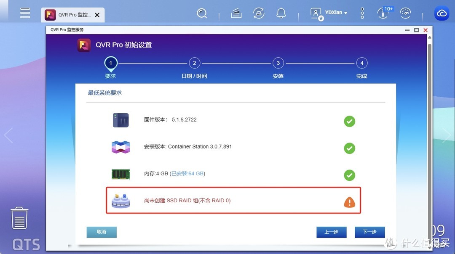
Task: Open the dashboard speedometer icon
Action: [405, 13]
